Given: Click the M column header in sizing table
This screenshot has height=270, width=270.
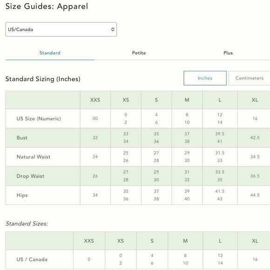Looking at the screenshot, I should point(187,100).
